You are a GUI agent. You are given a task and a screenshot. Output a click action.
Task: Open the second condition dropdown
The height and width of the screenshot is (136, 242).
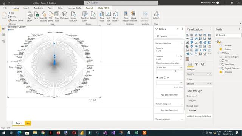(x=169, y=83)
